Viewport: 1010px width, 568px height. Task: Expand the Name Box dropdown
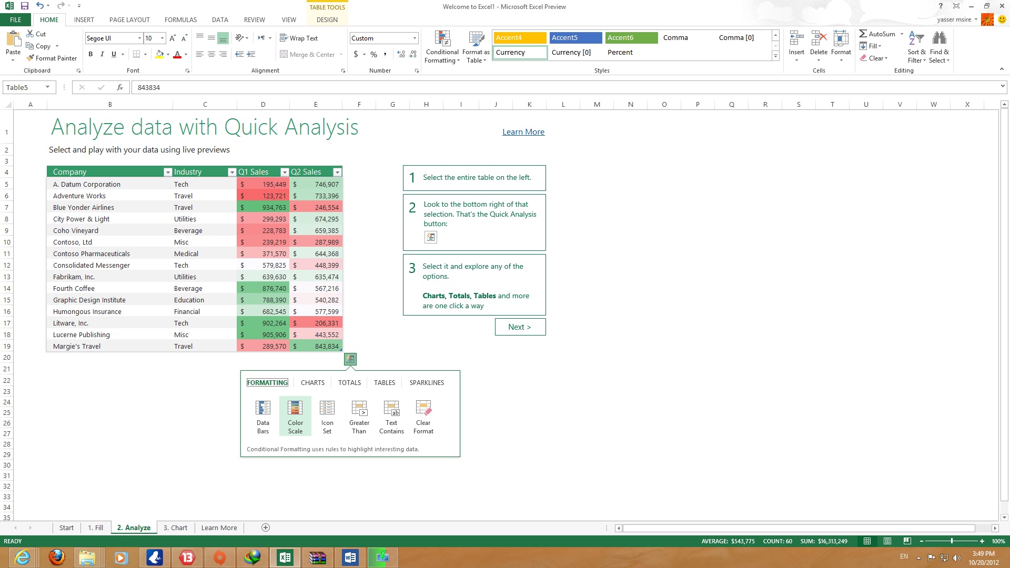(x=47, y=87)
